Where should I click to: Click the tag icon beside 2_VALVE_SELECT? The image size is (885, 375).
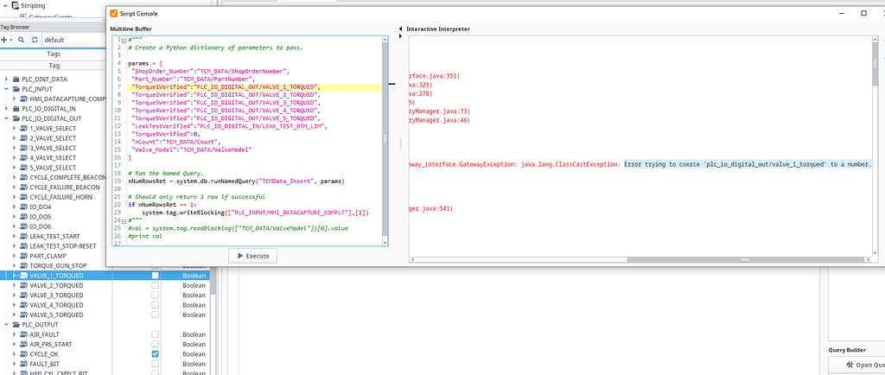(23, 138)
